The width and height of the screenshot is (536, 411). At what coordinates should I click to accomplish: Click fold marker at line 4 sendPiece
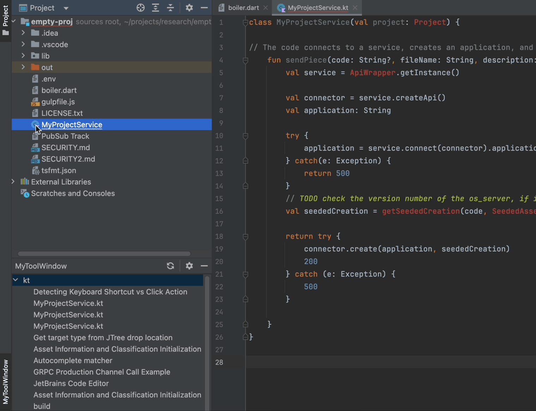point(245,61)
